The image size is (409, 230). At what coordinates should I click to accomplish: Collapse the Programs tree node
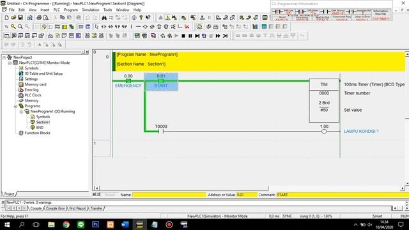(15, 106)
